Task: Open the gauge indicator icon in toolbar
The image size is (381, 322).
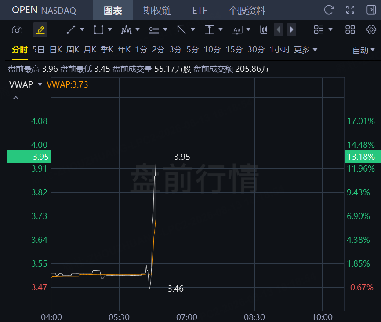Action: [x=17, y=29]
